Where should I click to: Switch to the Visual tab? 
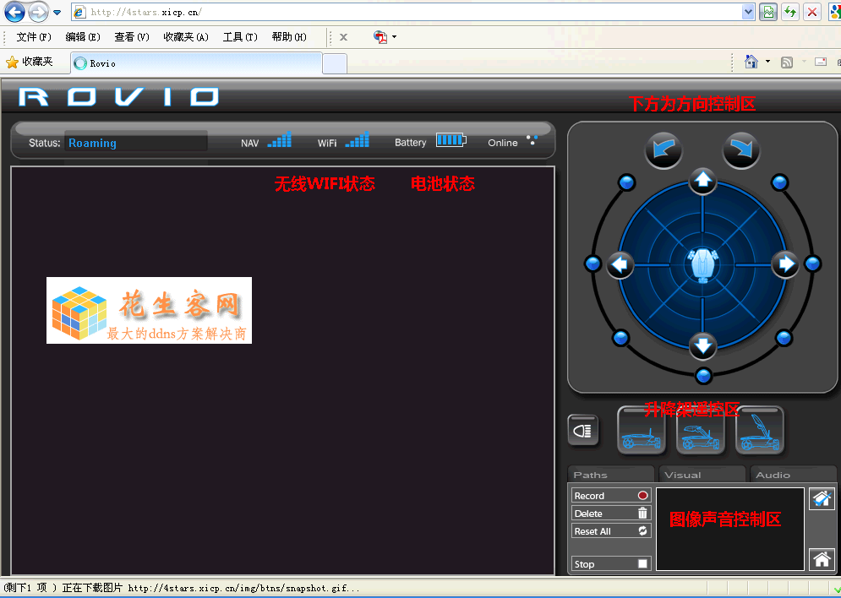pyautogui.click(x=702, y=475)
